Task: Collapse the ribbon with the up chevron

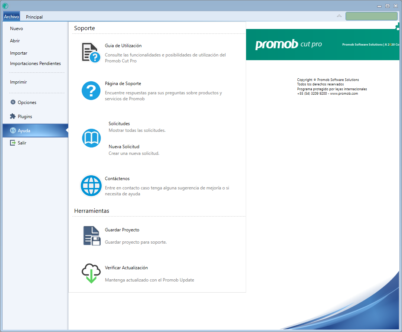Action: click(339, 16)
